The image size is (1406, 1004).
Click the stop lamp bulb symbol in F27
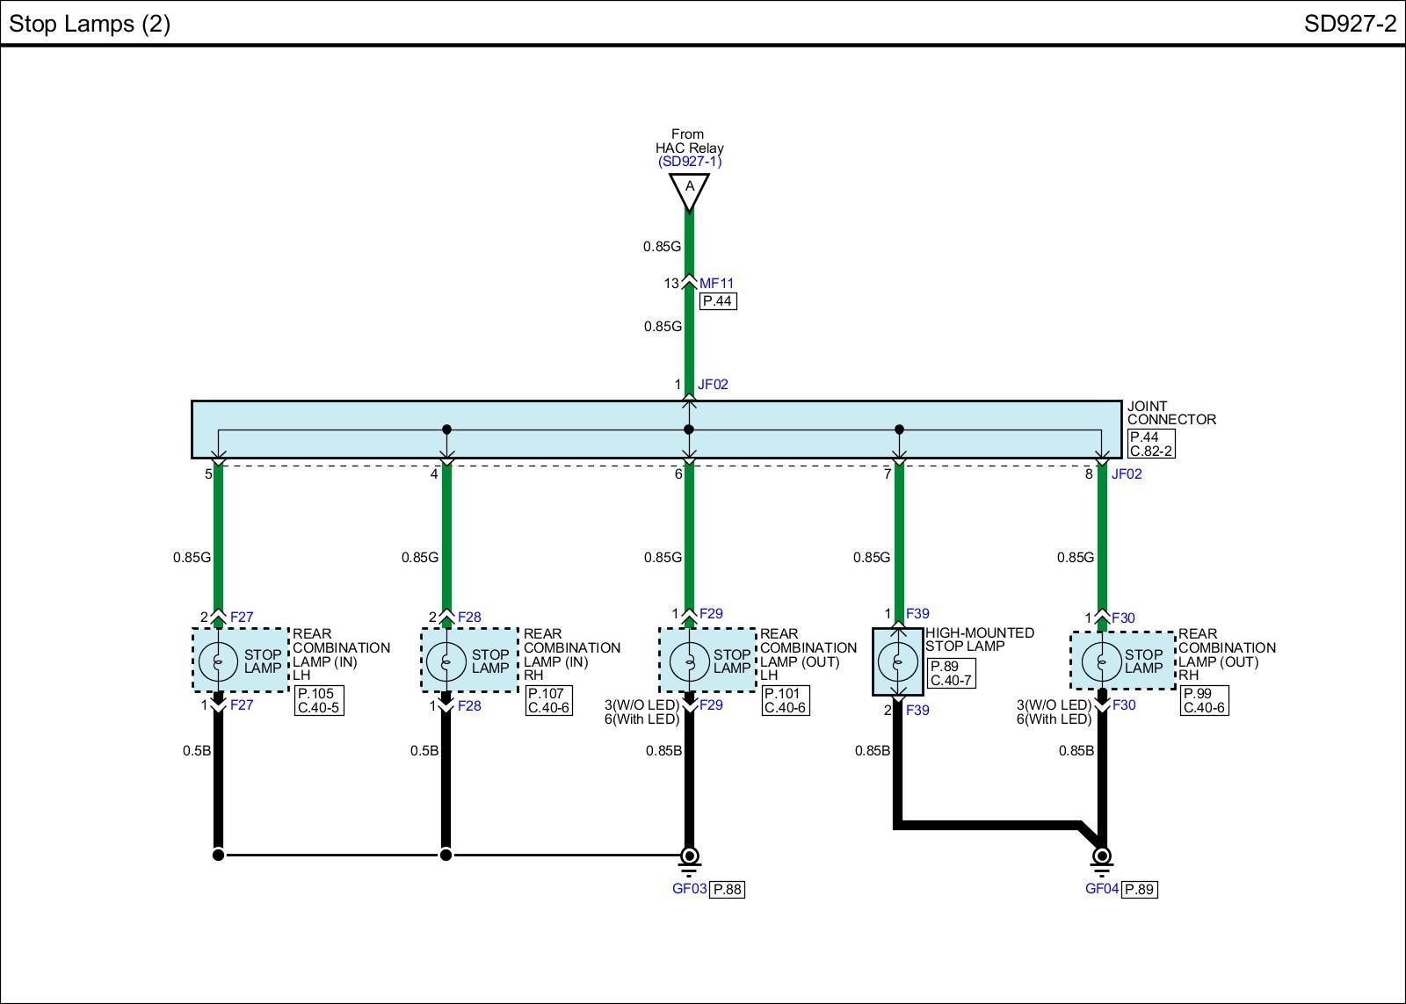[x=218, y=661]
